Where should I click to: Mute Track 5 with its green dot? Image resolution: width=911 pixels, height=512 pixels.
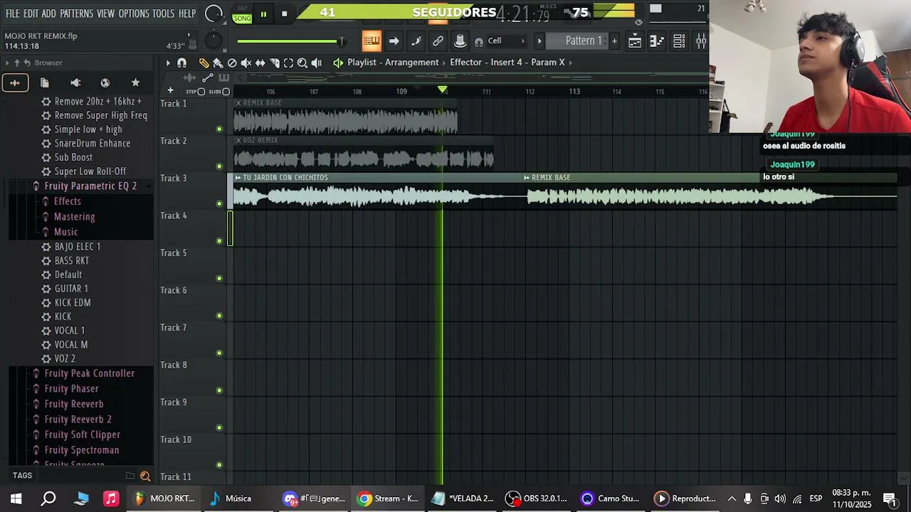tap(219, 278)
